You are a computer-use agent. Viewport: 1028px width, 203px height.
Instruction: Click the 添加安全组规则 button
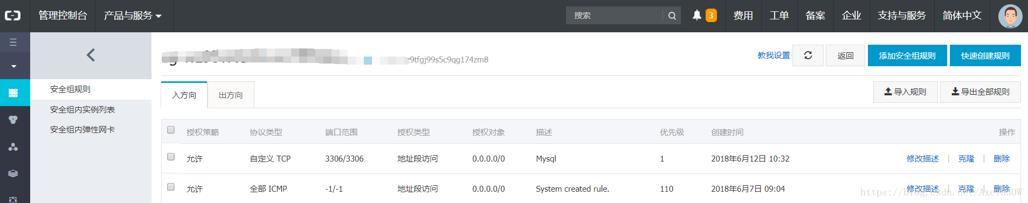click(x=907, y=55)
